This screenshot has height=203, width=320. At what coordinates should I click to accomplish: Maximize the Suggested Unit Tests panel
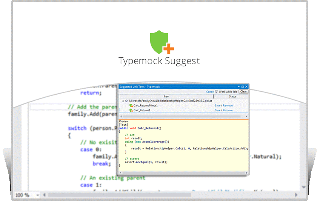point(242,86)
